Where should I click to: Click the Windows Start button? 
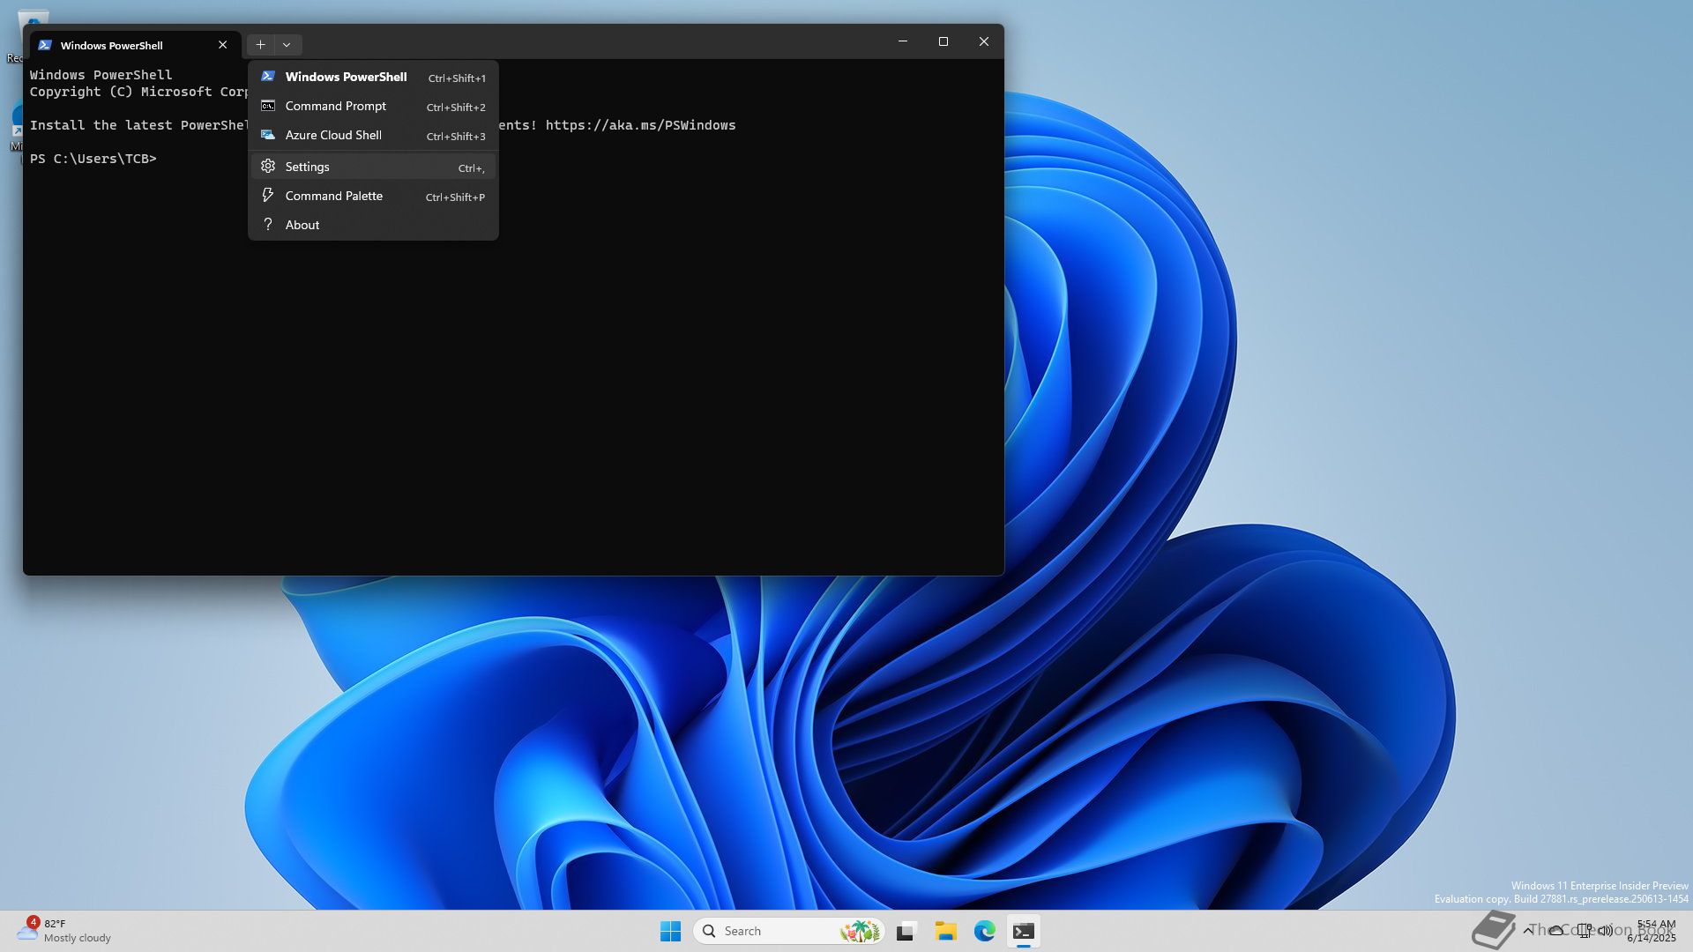click(x=670, y=931)
